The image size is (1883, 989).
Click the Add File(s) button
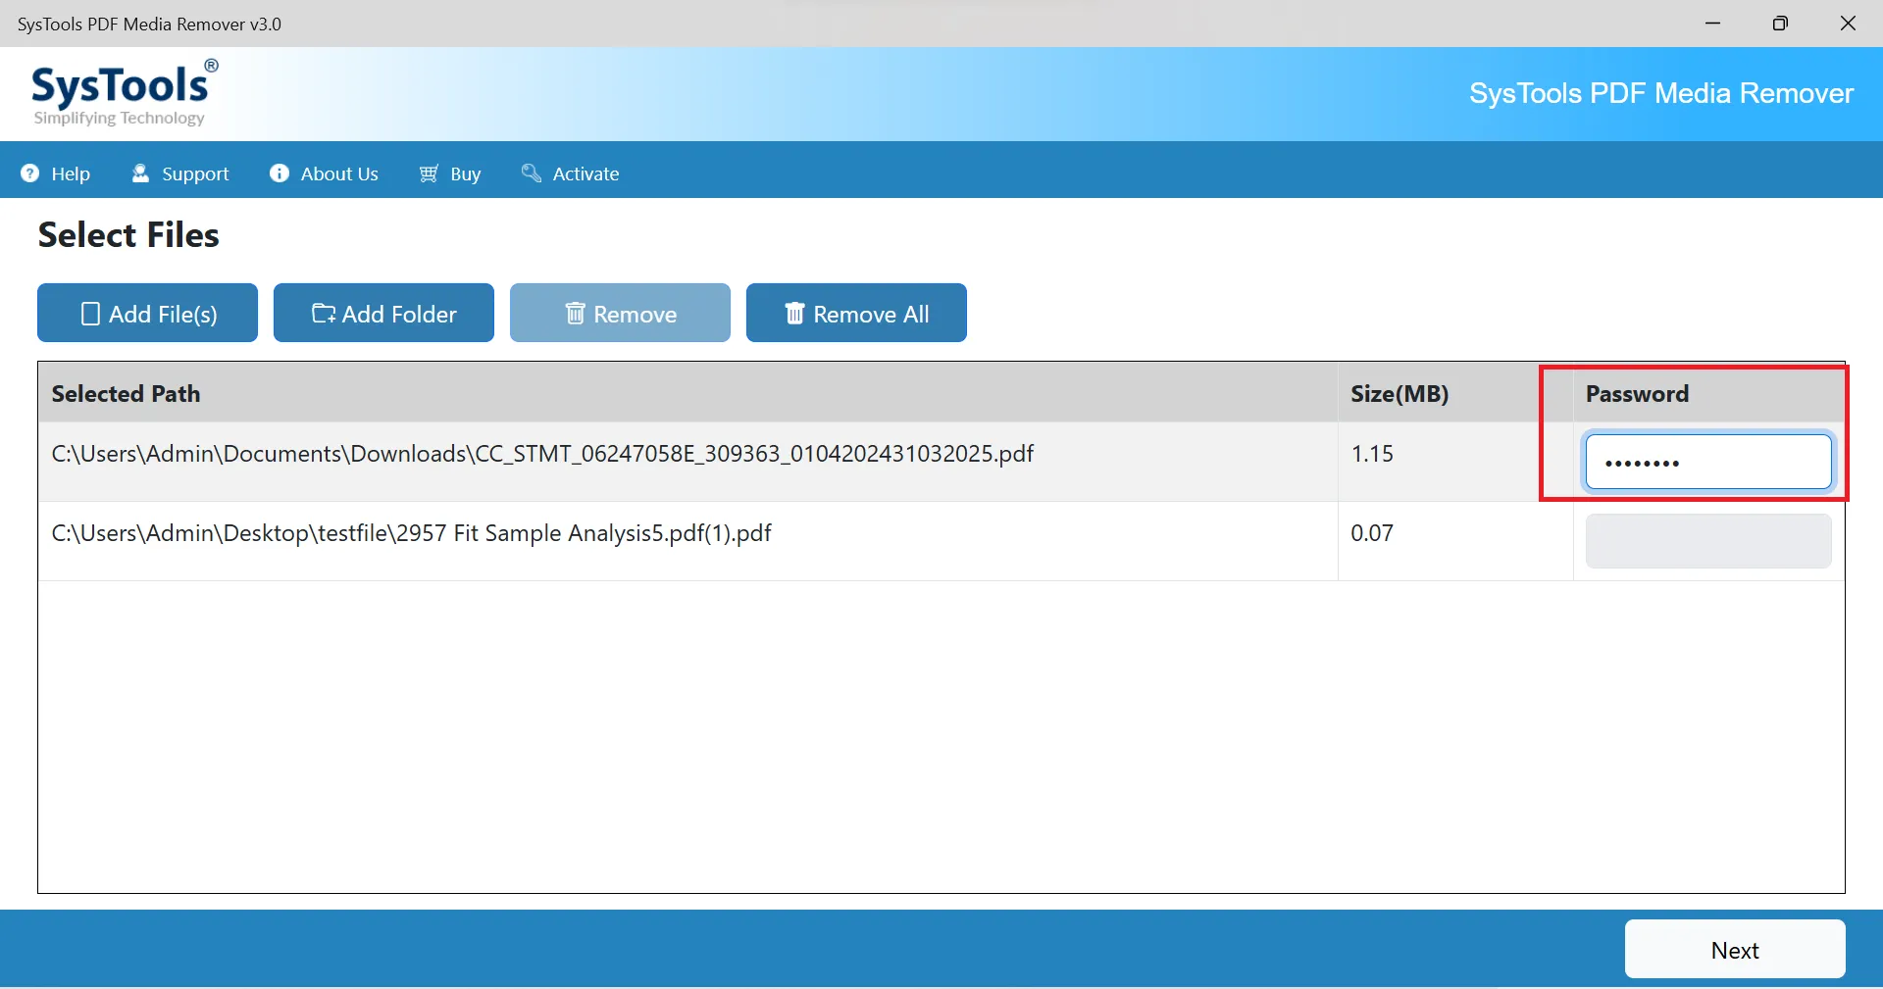click(147, 313)
